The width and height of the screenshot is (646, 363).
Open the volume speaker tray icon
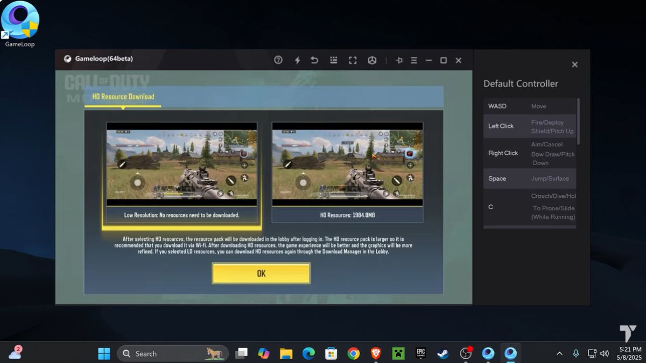605,353
